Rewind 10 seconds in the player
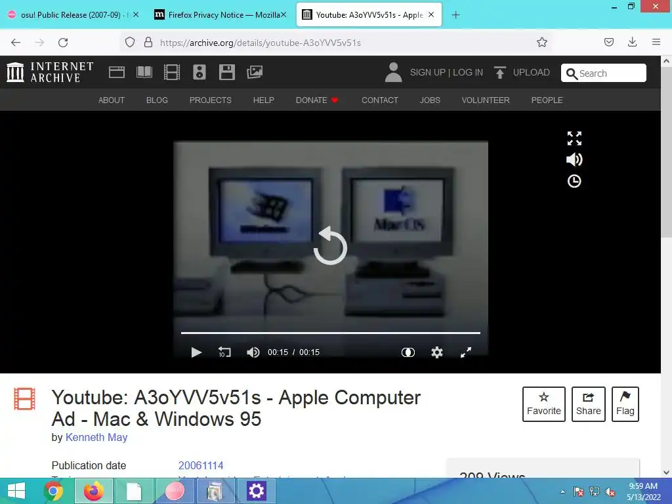 click(224, 352)
